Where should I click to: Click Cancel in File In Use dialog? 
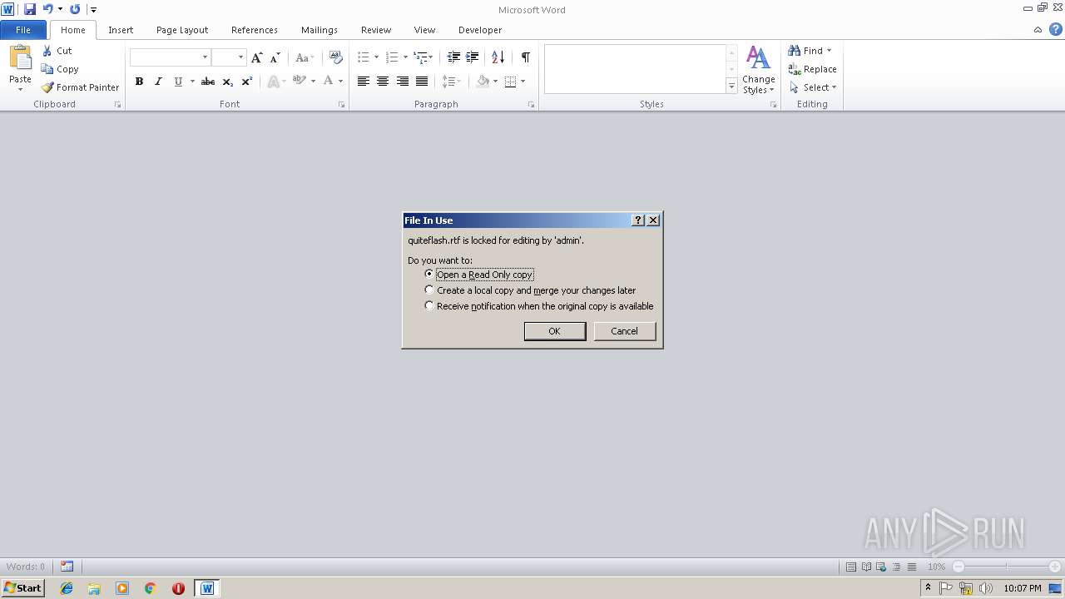click(x=625, y=331)
